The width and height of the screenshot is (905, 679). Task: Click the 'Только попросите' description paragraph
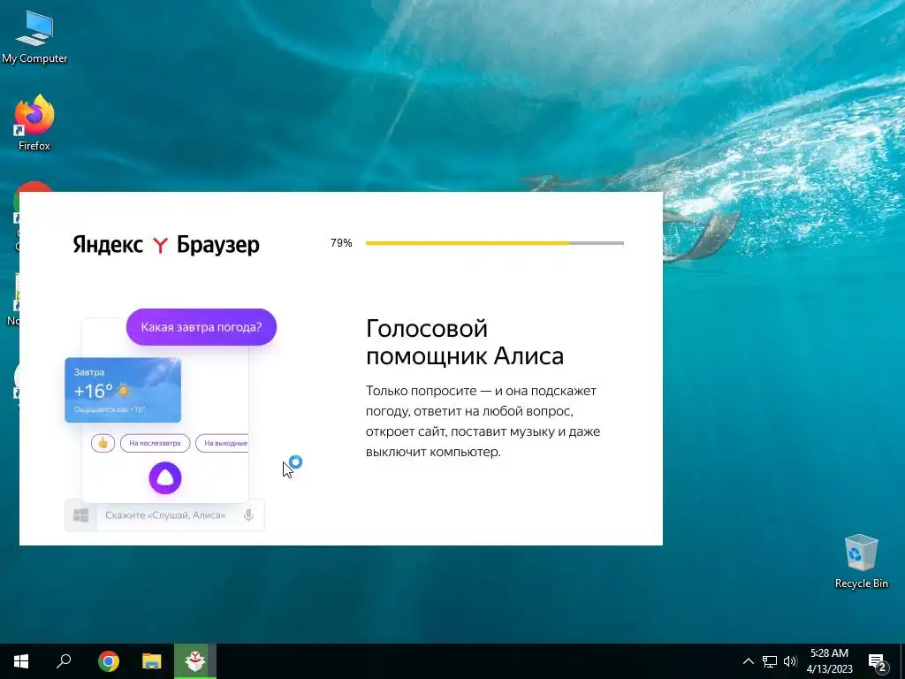click(x=483, y=421)
